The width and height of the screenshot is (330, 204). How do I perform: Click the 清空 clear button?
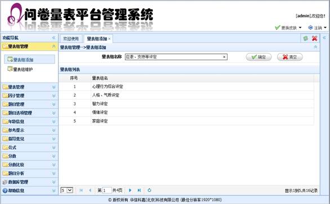(x=289, y=57)
